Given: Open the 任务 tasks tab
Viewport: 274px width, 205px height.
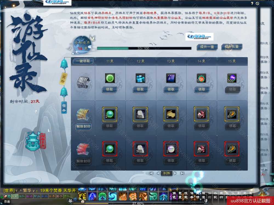Looking at the screenshot, I should click(64, 108).
